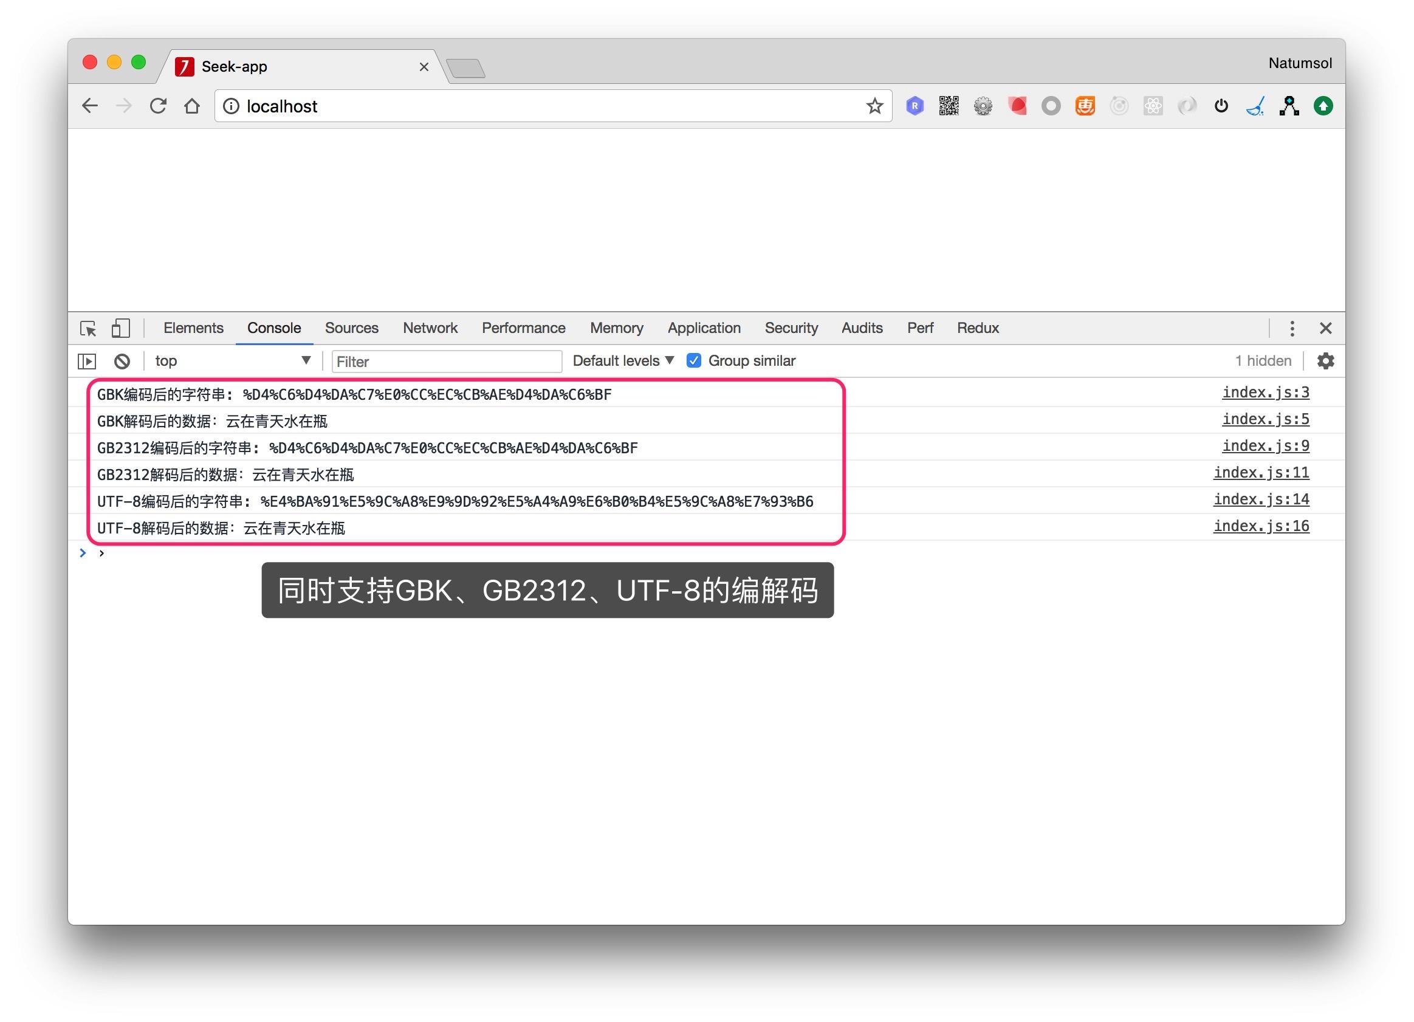Expand the console prompt chevron
This screenshot has width=1414, height=1022.
83,553
